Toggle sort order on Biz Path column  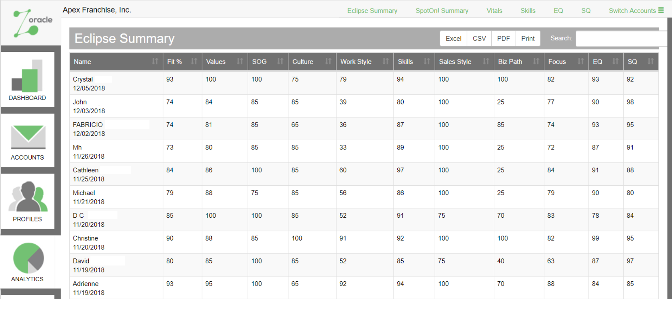536,62
